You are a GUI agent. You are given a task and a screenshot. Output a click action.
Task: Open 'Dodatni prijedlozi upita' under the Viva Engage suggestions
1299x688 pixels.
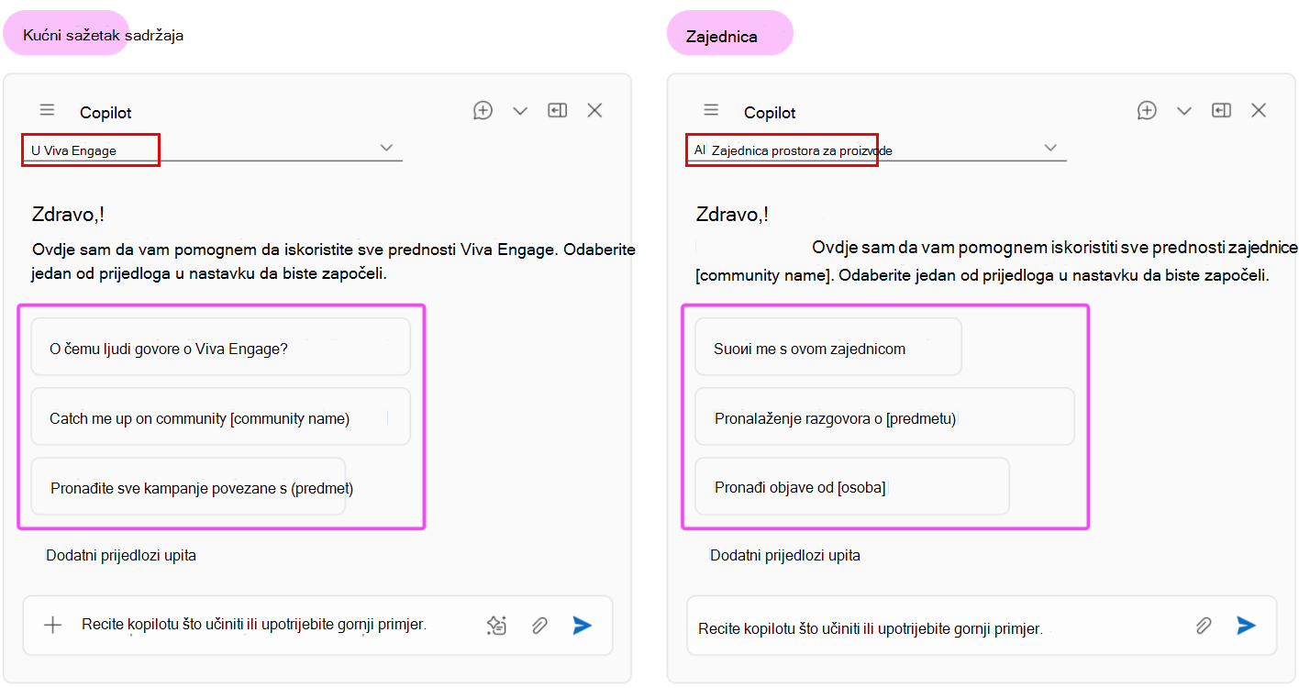(121, 555)
